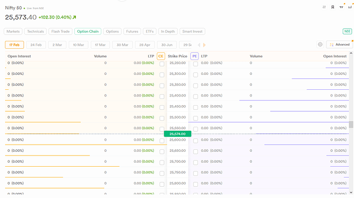Tick the CE checkbox for strike 25,300.00
The image size is (354, 198).
[x=162, y=75]
